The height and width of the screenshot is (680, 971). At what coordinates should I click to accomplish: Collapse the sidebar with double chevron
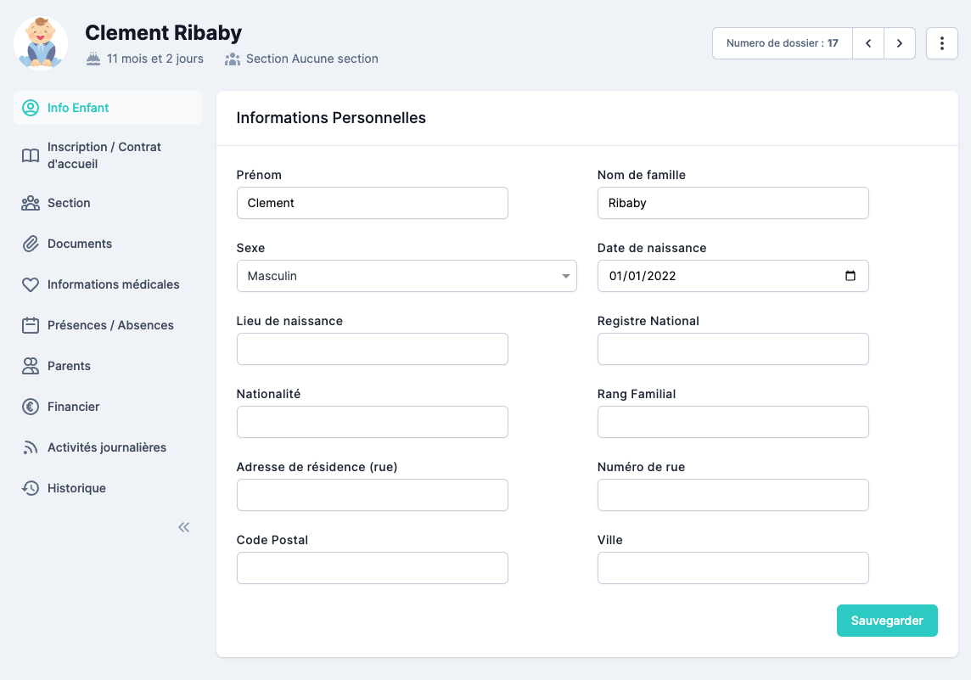click(x=183, y=527)
